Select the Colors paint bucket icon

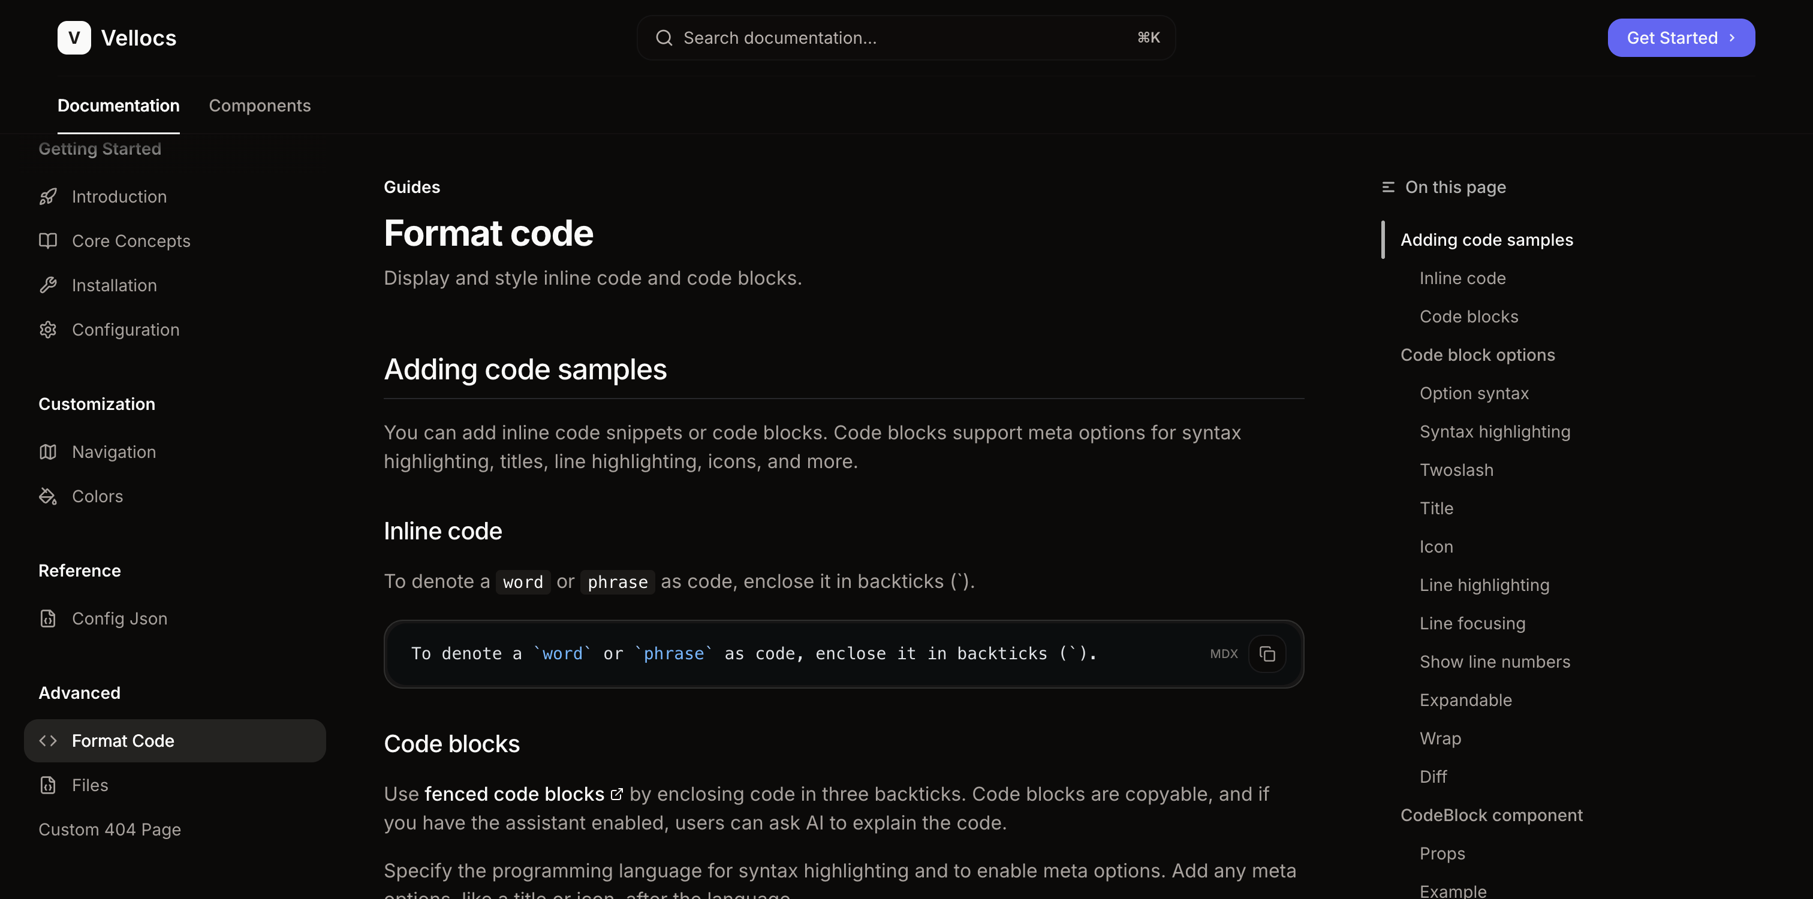coord(47,496)
